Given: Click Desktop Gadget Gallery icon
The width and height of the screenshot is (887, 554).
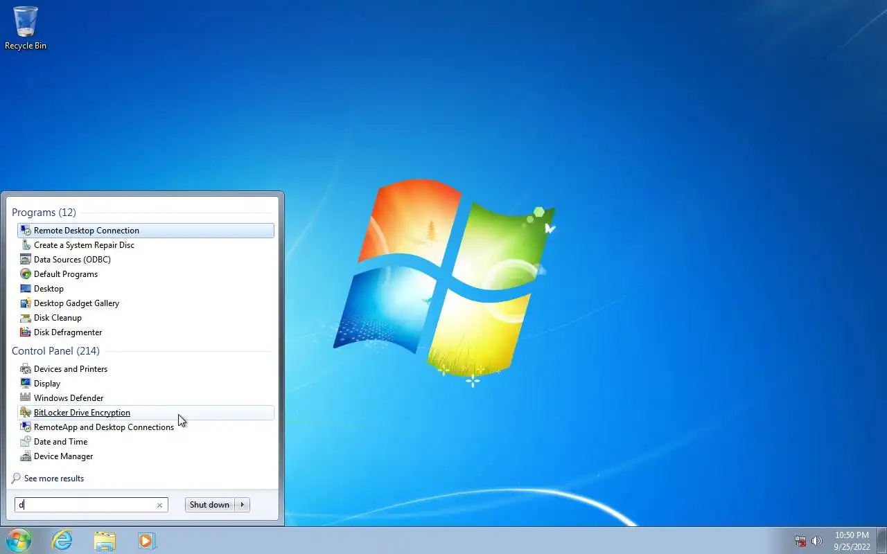Looking at the screenshot, I should tap(26, 303).
